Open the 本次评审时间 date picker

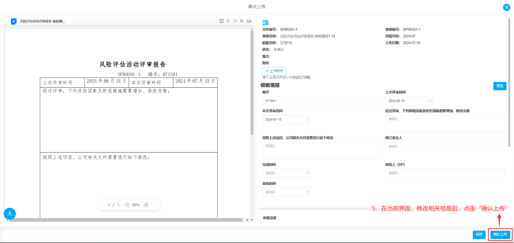[286, 120]
